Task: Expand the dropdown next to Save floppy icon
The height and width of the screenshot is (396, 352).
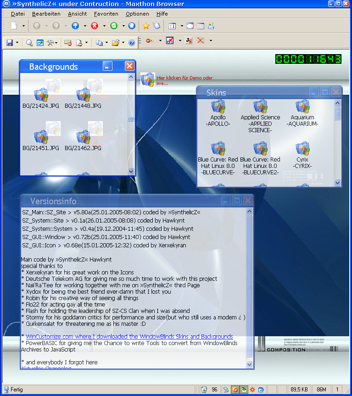Action: point(17,43)
